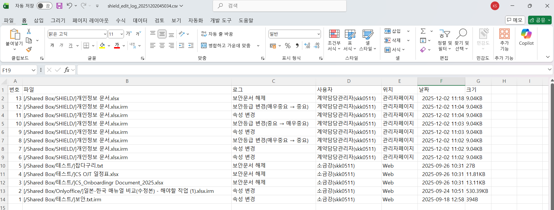The width and height of the screenshot is (554, 210).
Task: Click the search box (검색)
Action: point(280,6)
